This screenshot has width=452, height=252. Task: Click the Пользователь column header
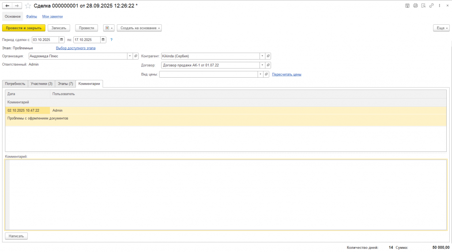248,94
